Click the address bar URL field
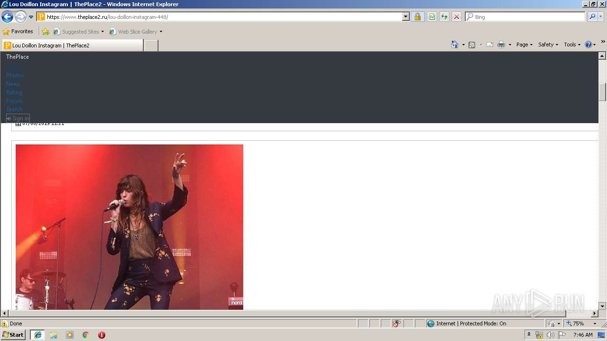 220,17
